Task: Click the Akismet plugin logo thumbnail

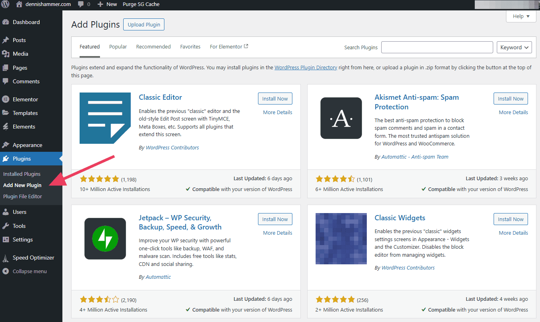Action: 341,118
